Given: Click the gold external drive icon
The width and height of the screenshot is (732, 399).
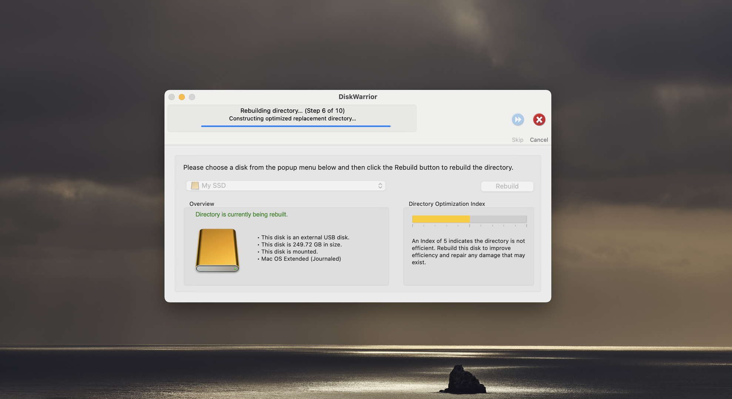Looking at the screenshot, I should (217, 250).
